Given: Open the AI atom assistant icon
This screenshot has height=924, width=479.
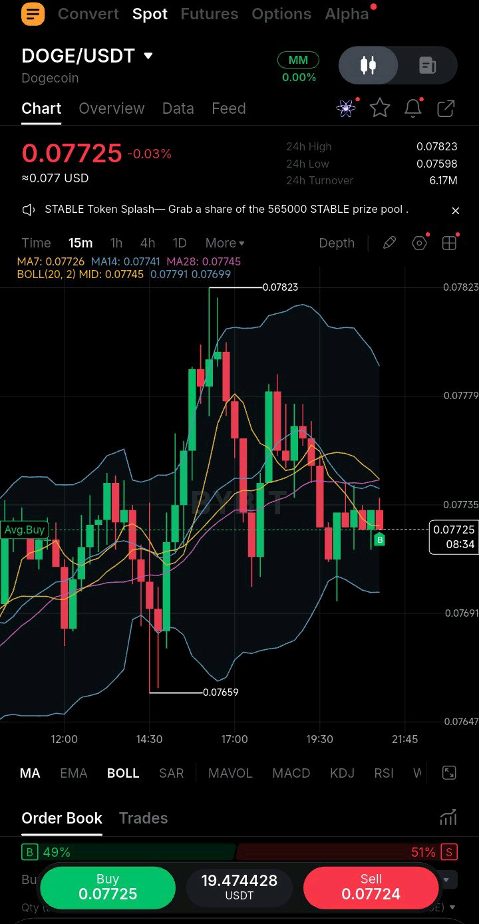Looking at the screenshot, I should [346, 108].
